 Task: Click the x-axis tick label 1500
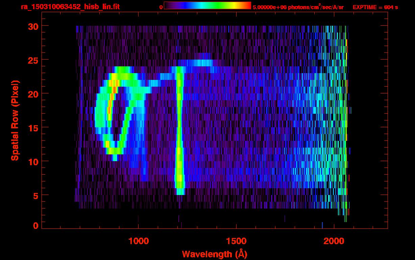click(236, 241)
